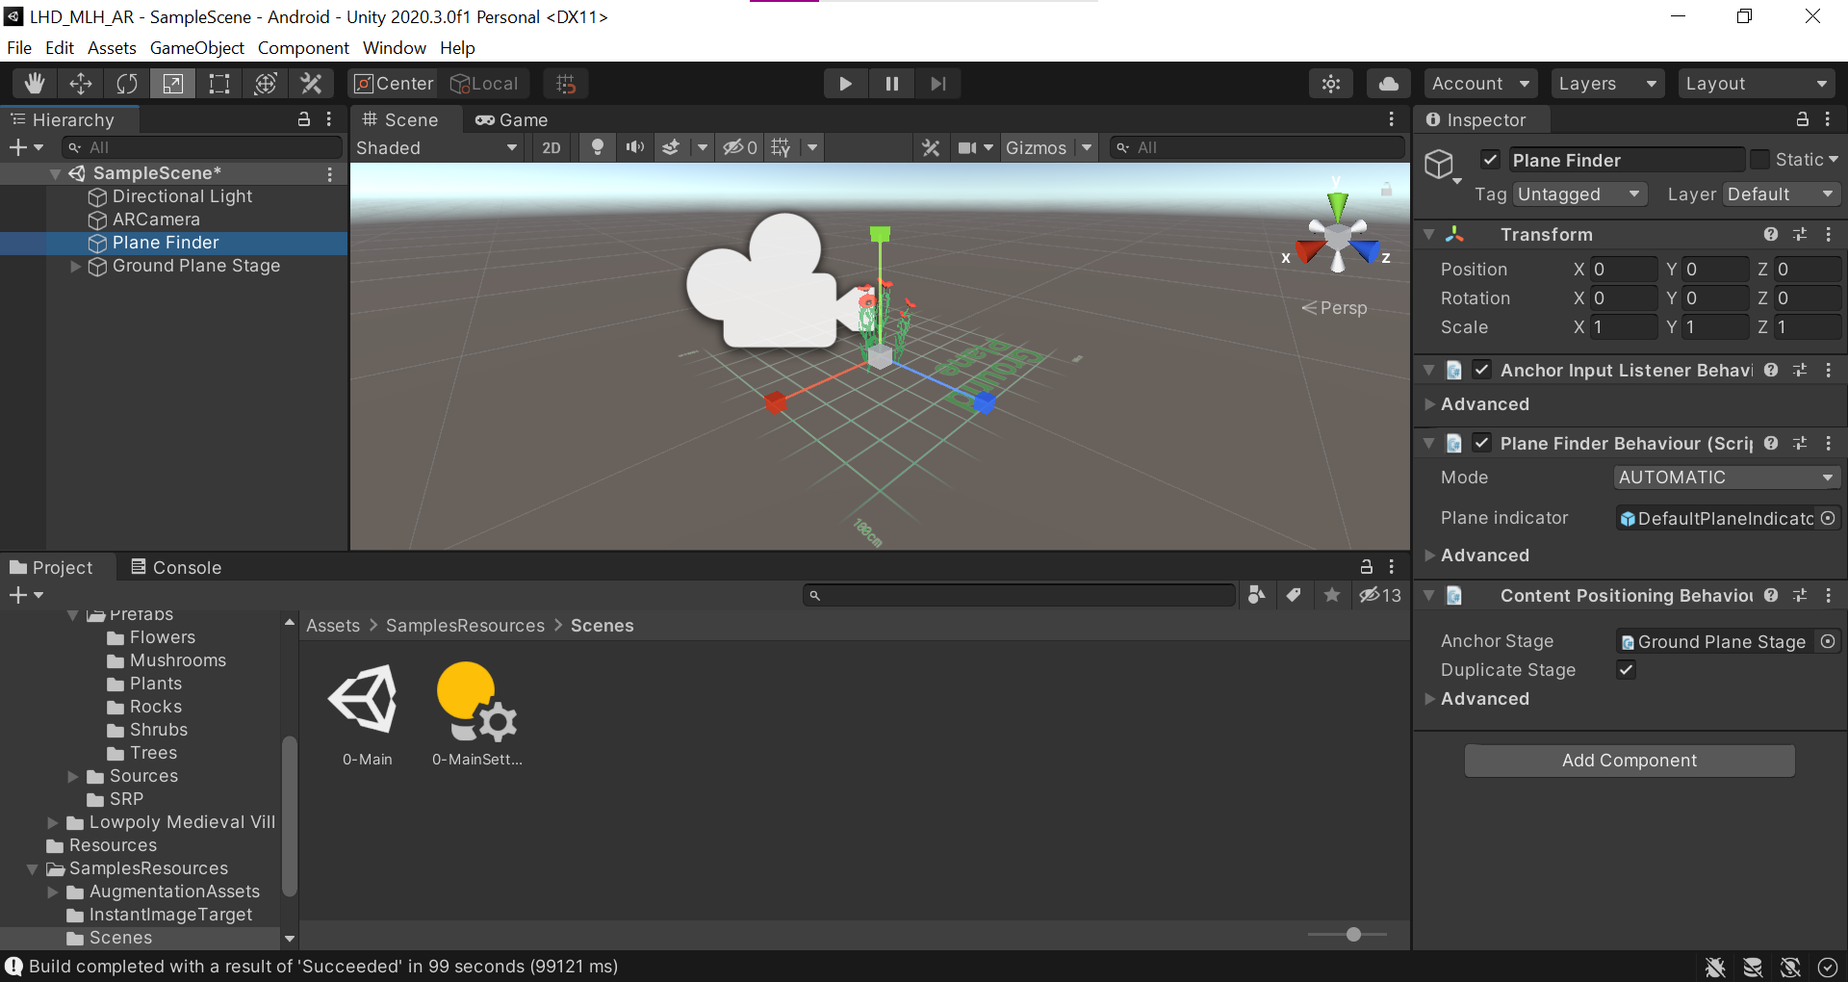This screenshot has height=982, width=1848.
Task: Click Search by Label icon in Project
Action: (1294, 595)
